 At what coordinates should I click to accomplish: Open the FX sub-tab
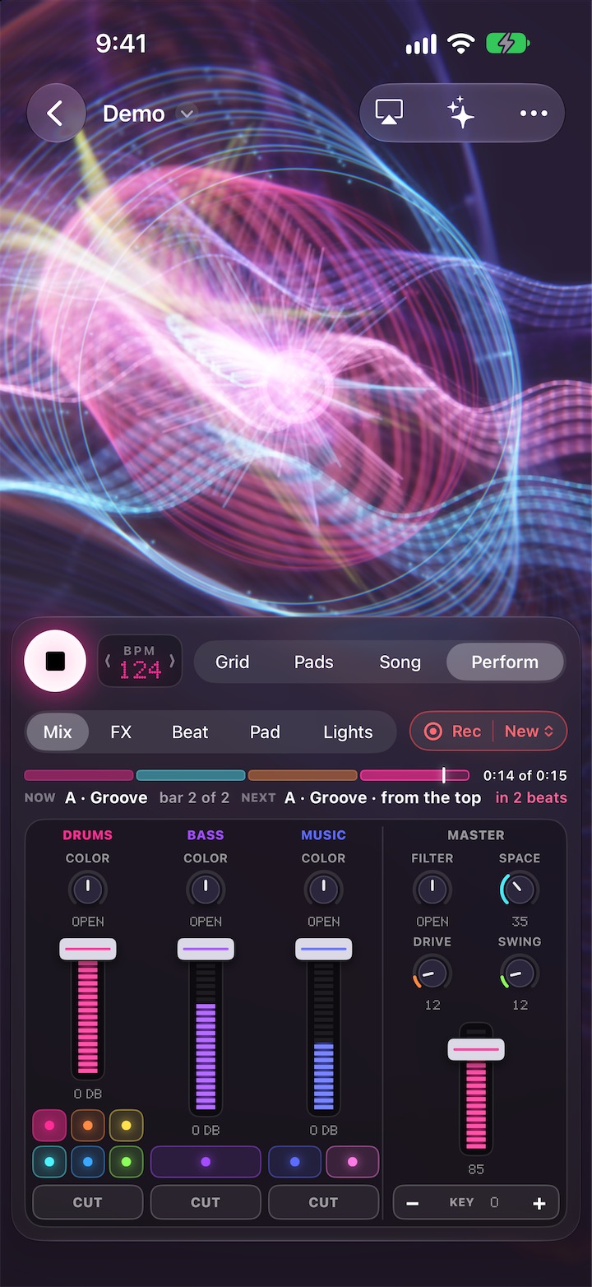121,732
